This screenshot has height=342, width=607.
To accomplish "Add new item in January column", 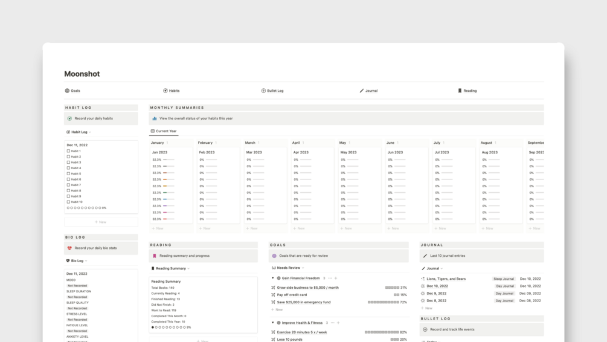I will (x=158, y=228).
